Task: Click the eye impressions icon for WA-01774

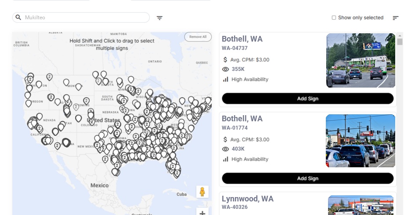Action: click(226, 149)
